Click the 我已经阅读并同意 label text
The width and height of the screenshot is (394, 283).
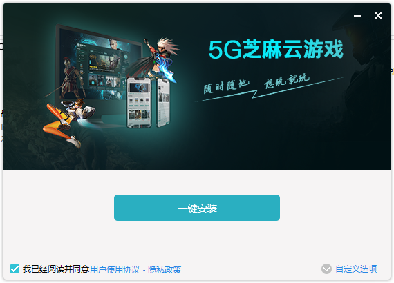click(56, 269)
